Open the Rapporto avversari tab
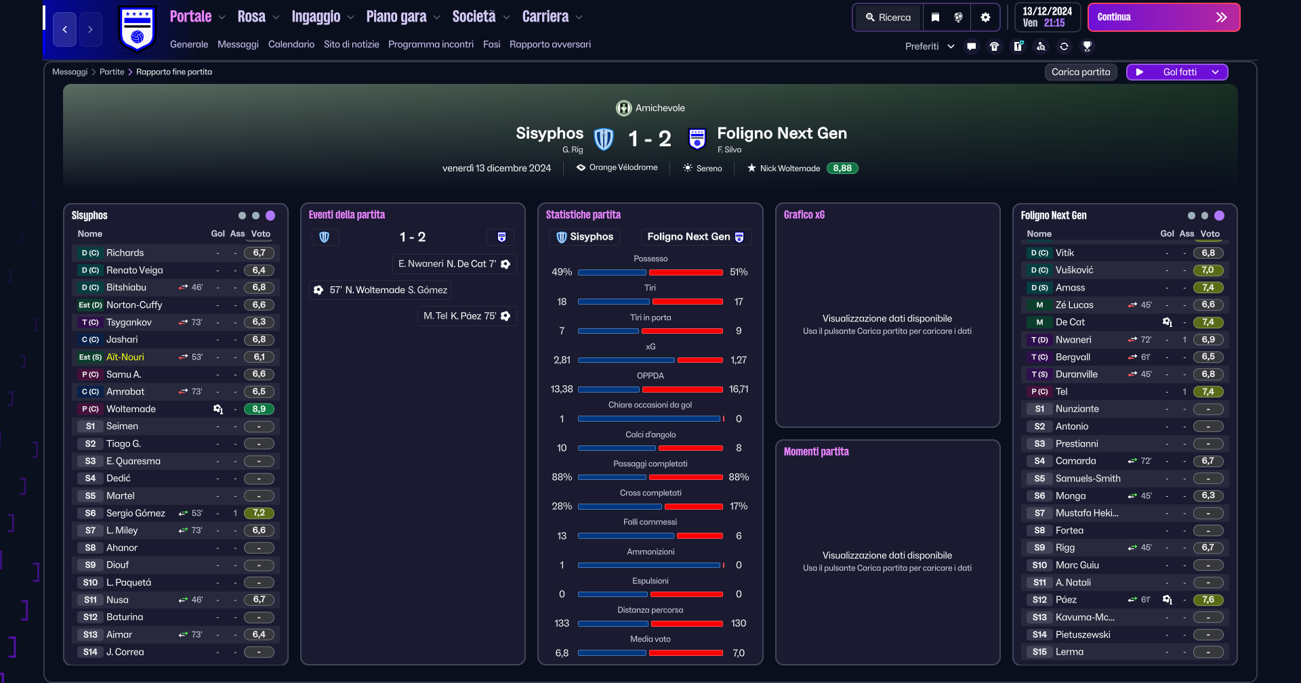This screenshot has width=1301, height=683. coord(550,45)
